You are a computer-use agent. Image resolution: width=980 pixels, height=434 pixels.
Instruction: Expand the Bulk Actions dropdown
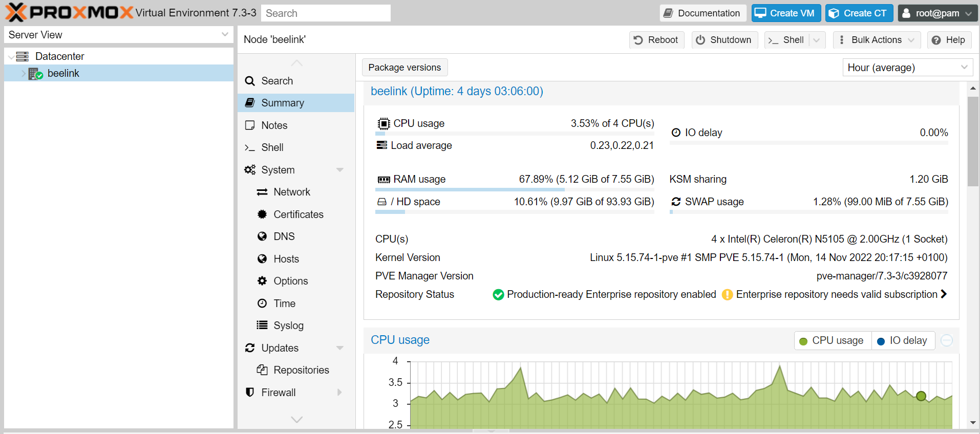[877, 40]
